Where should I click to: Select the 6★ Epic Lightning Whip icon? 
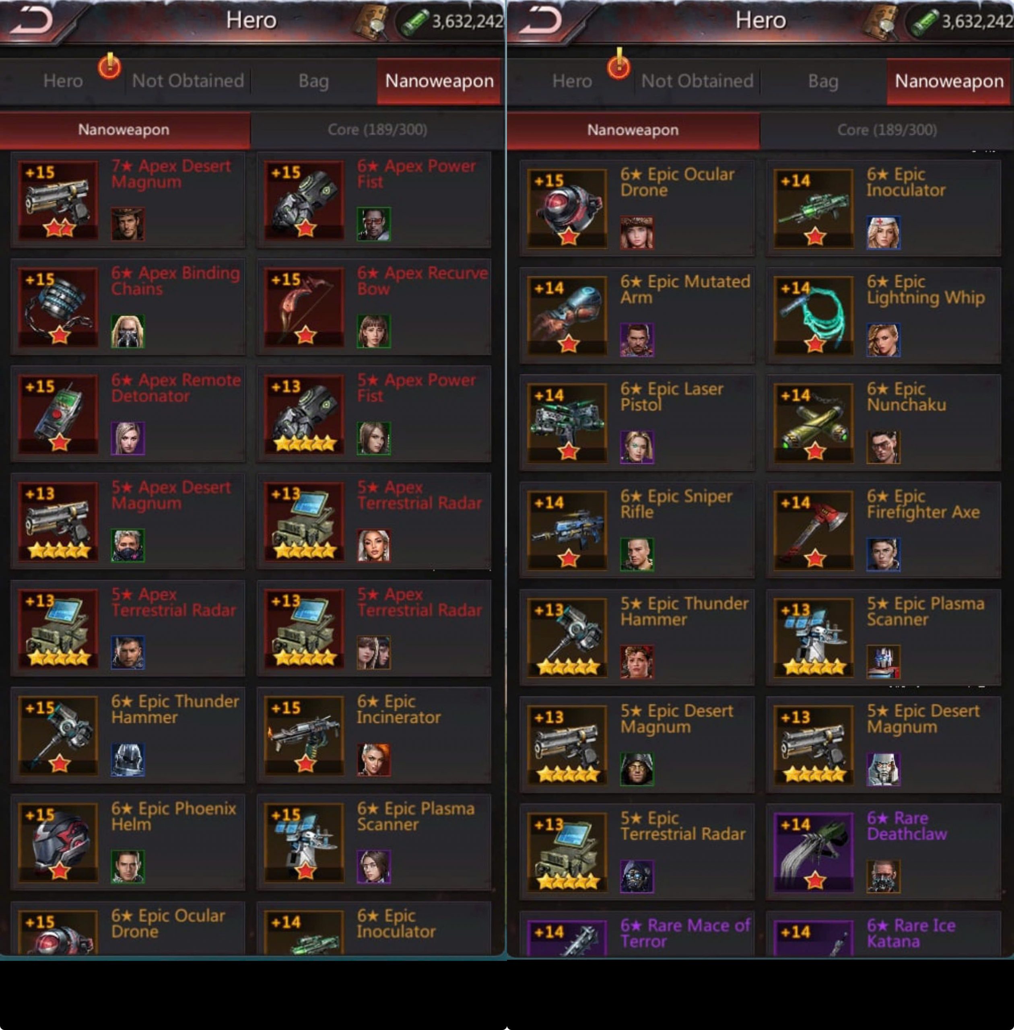pyautogui.click(x=814, y=315)
